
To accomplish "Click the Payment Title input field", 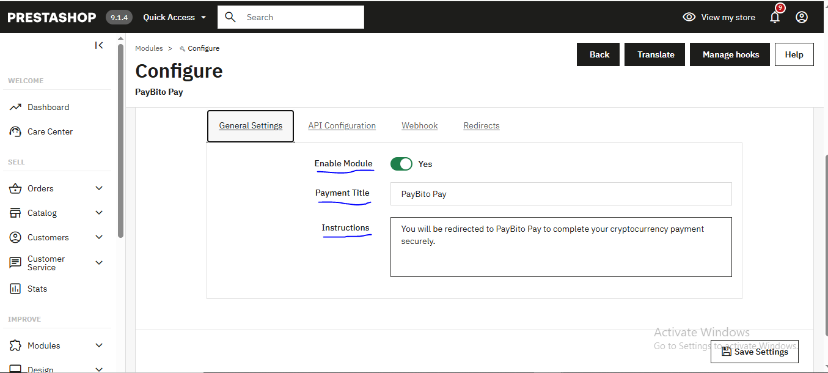I will pos(561,194).
